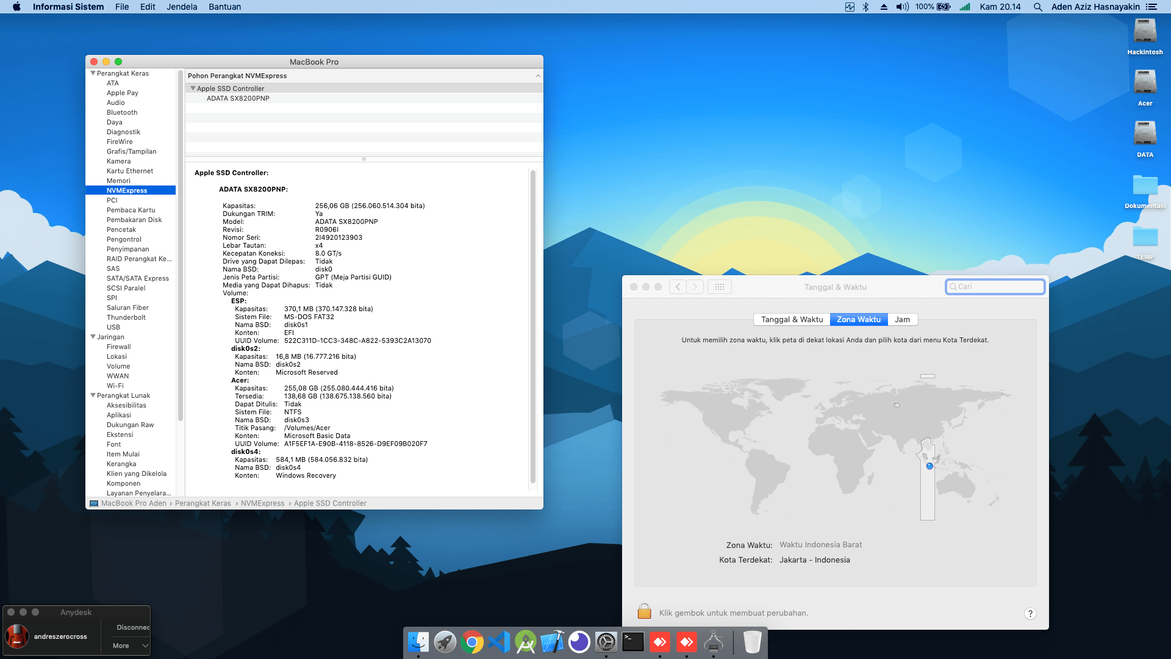The width and height of the screenshot is (1171, 659).
Task: Click the lock to allow changes
Action: [x=644, y=611]
